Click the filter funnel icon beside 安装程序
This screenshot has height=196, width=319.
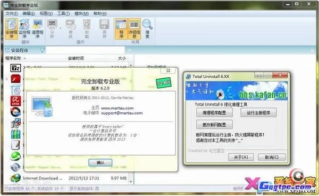[42, 50]
